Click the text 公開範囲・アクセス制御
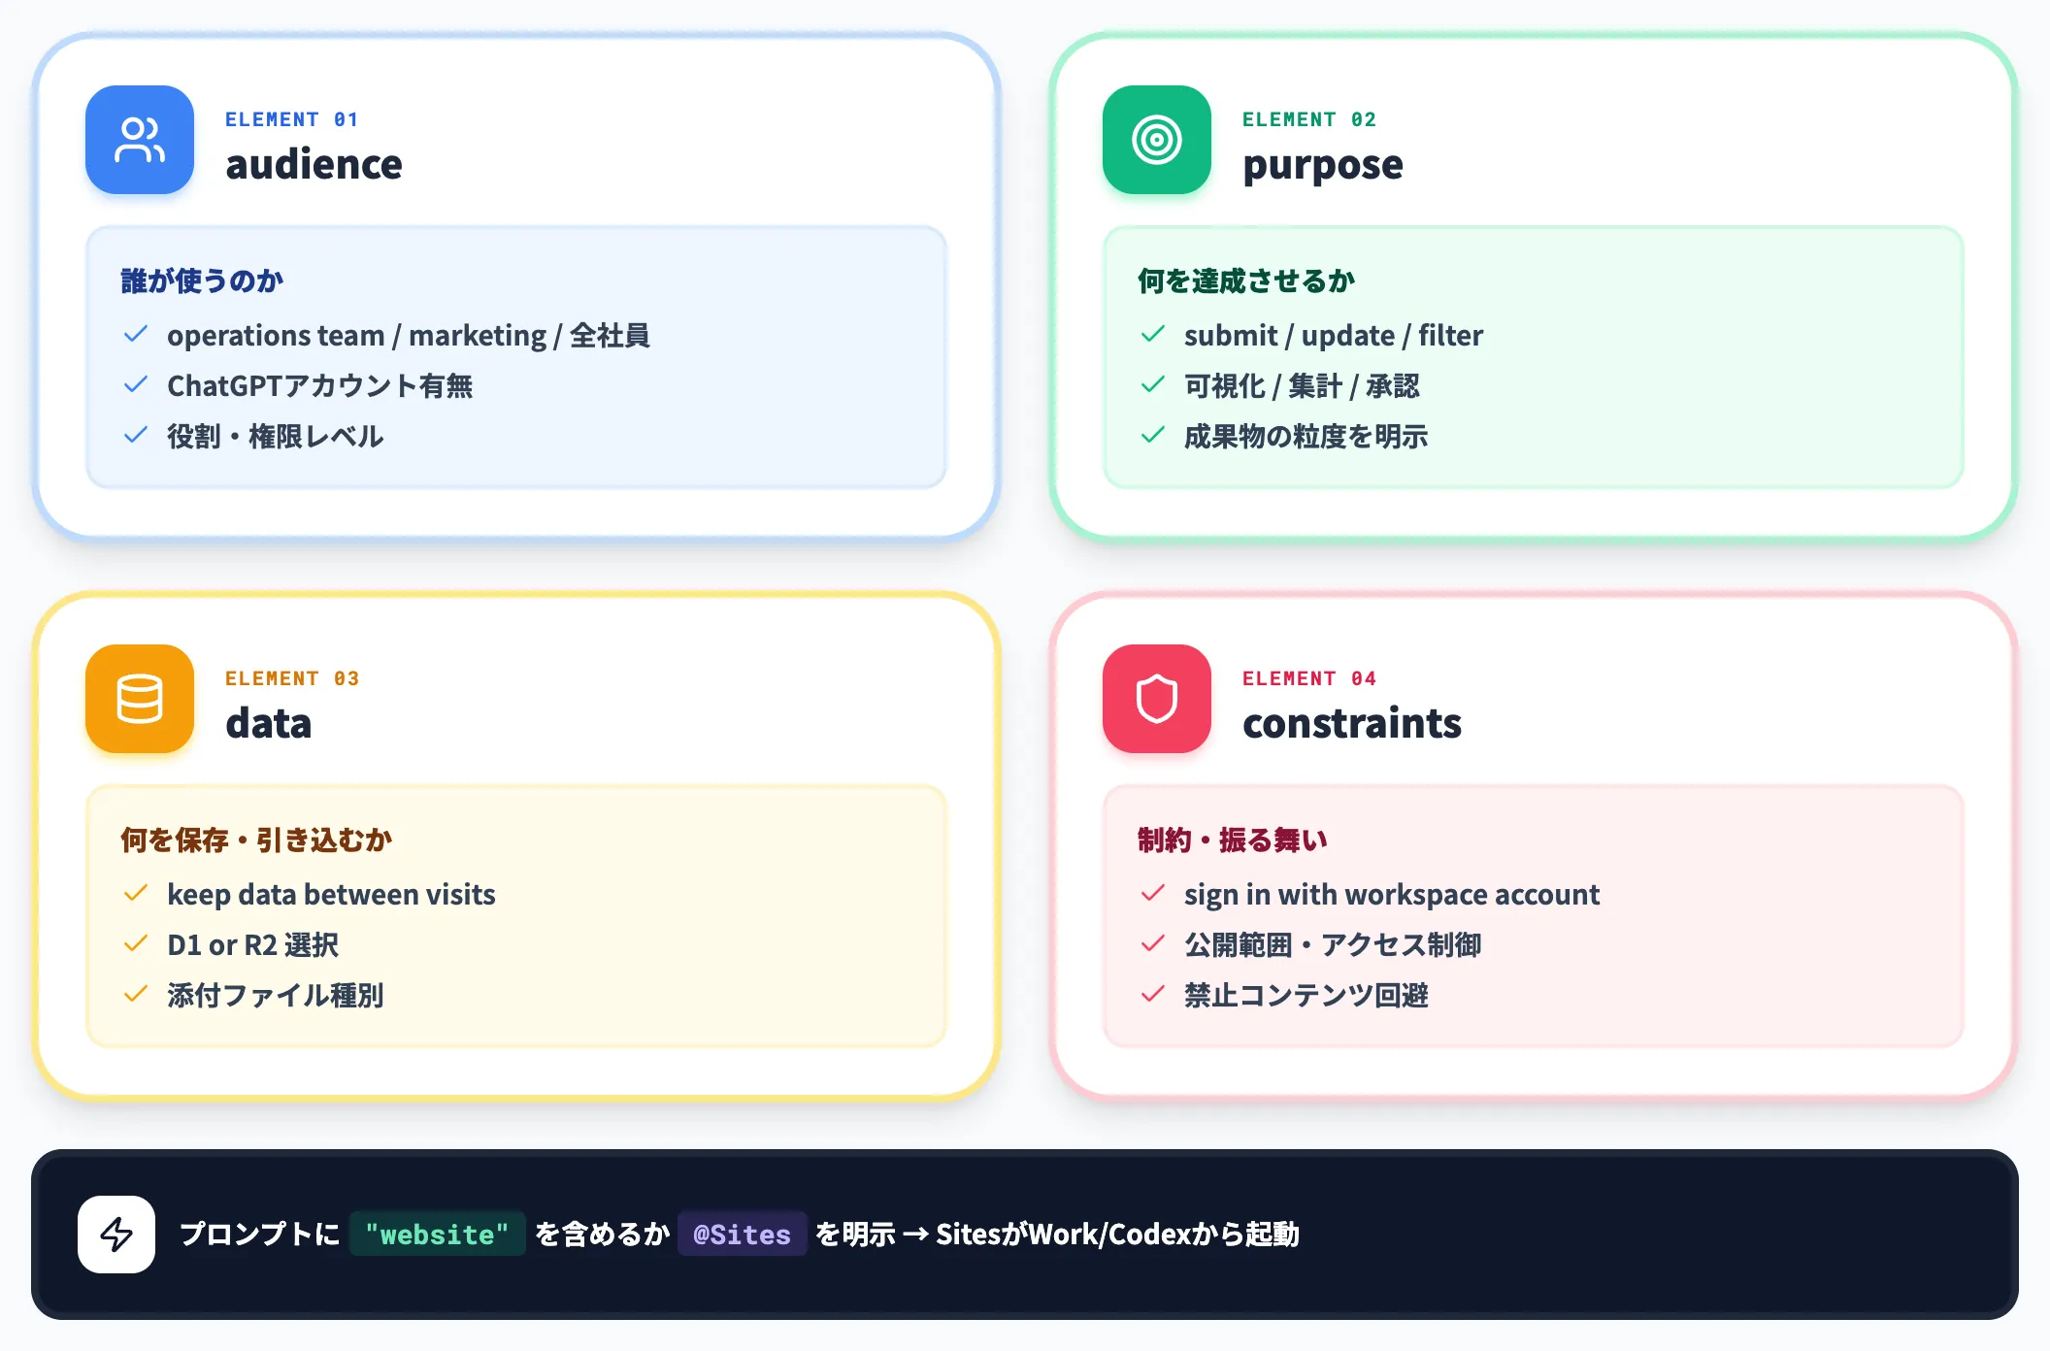This screenshot has width=2050, height=1351. [1333, 945]
